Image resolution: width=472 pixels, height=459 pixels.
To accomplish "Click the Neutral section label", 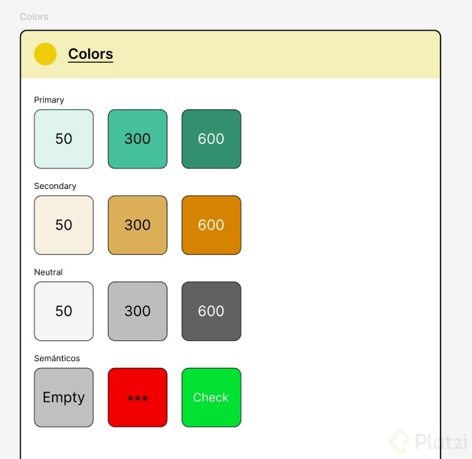I will click(x=48, y=272).
